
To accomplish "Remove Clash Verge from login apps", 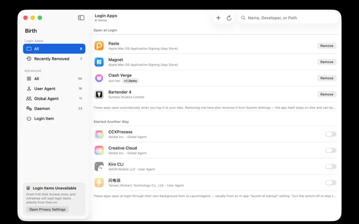I will [x=327, y=78].
